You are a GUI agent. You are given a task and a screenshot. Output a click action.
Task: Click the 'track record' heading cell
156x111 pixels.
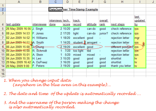79,21
